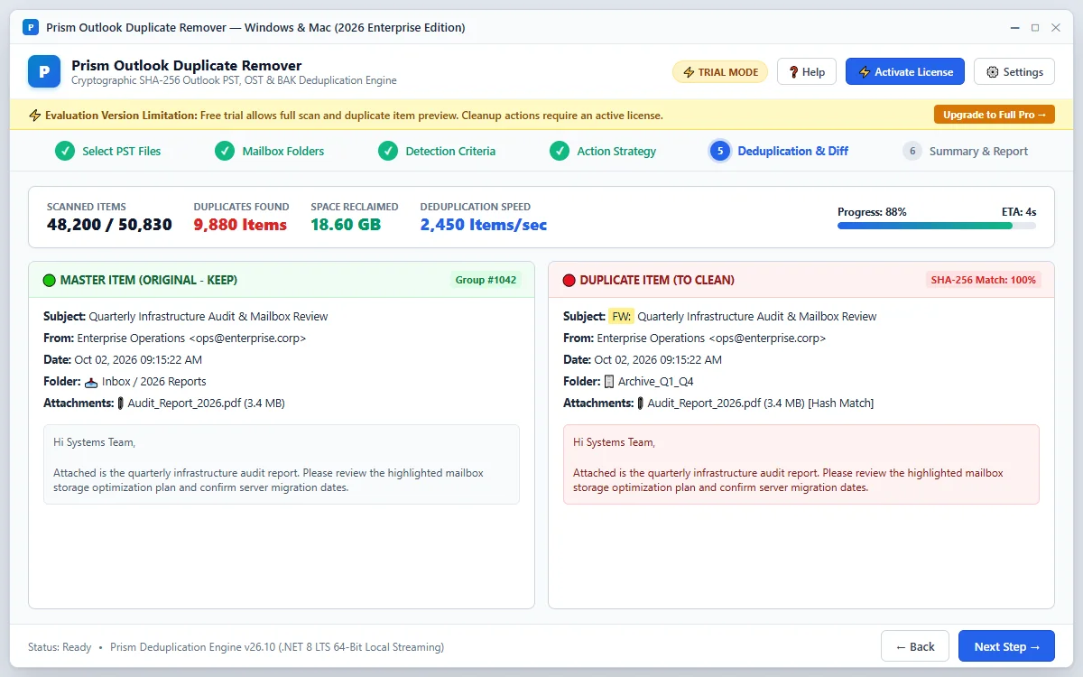
Task: Switch to the Detection Criteria step
Action: pyautogui.click(x=437, y=151)
